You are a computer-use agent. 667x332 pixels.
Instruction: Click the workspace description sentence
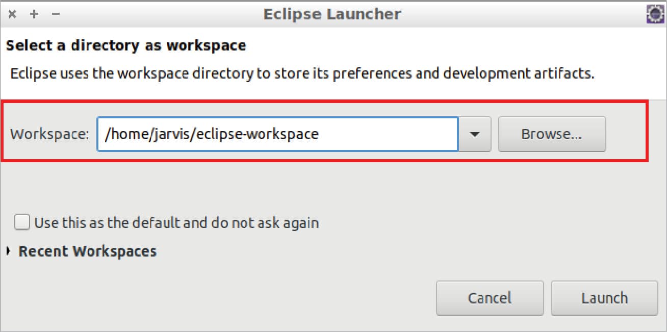click(x=302, y=73)
